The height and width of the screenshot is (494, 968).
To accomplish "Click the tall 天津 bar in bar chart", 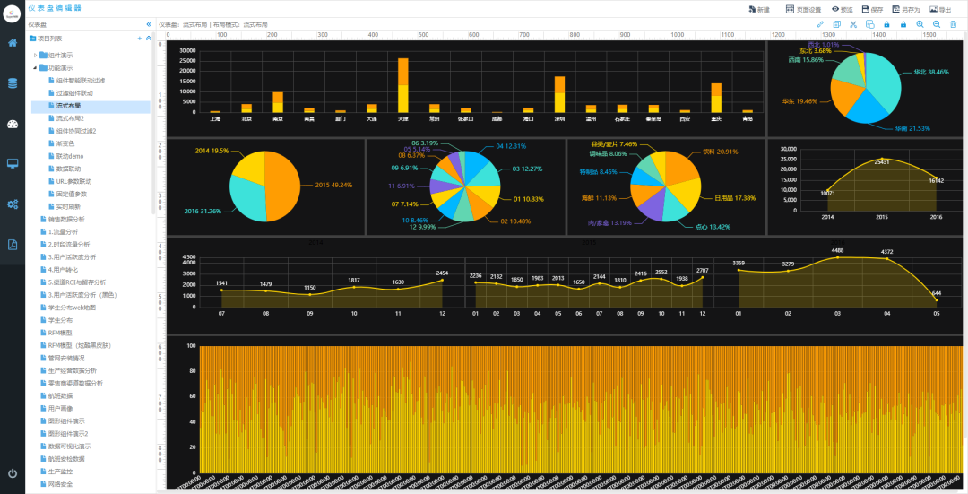I will click(403, 85).
